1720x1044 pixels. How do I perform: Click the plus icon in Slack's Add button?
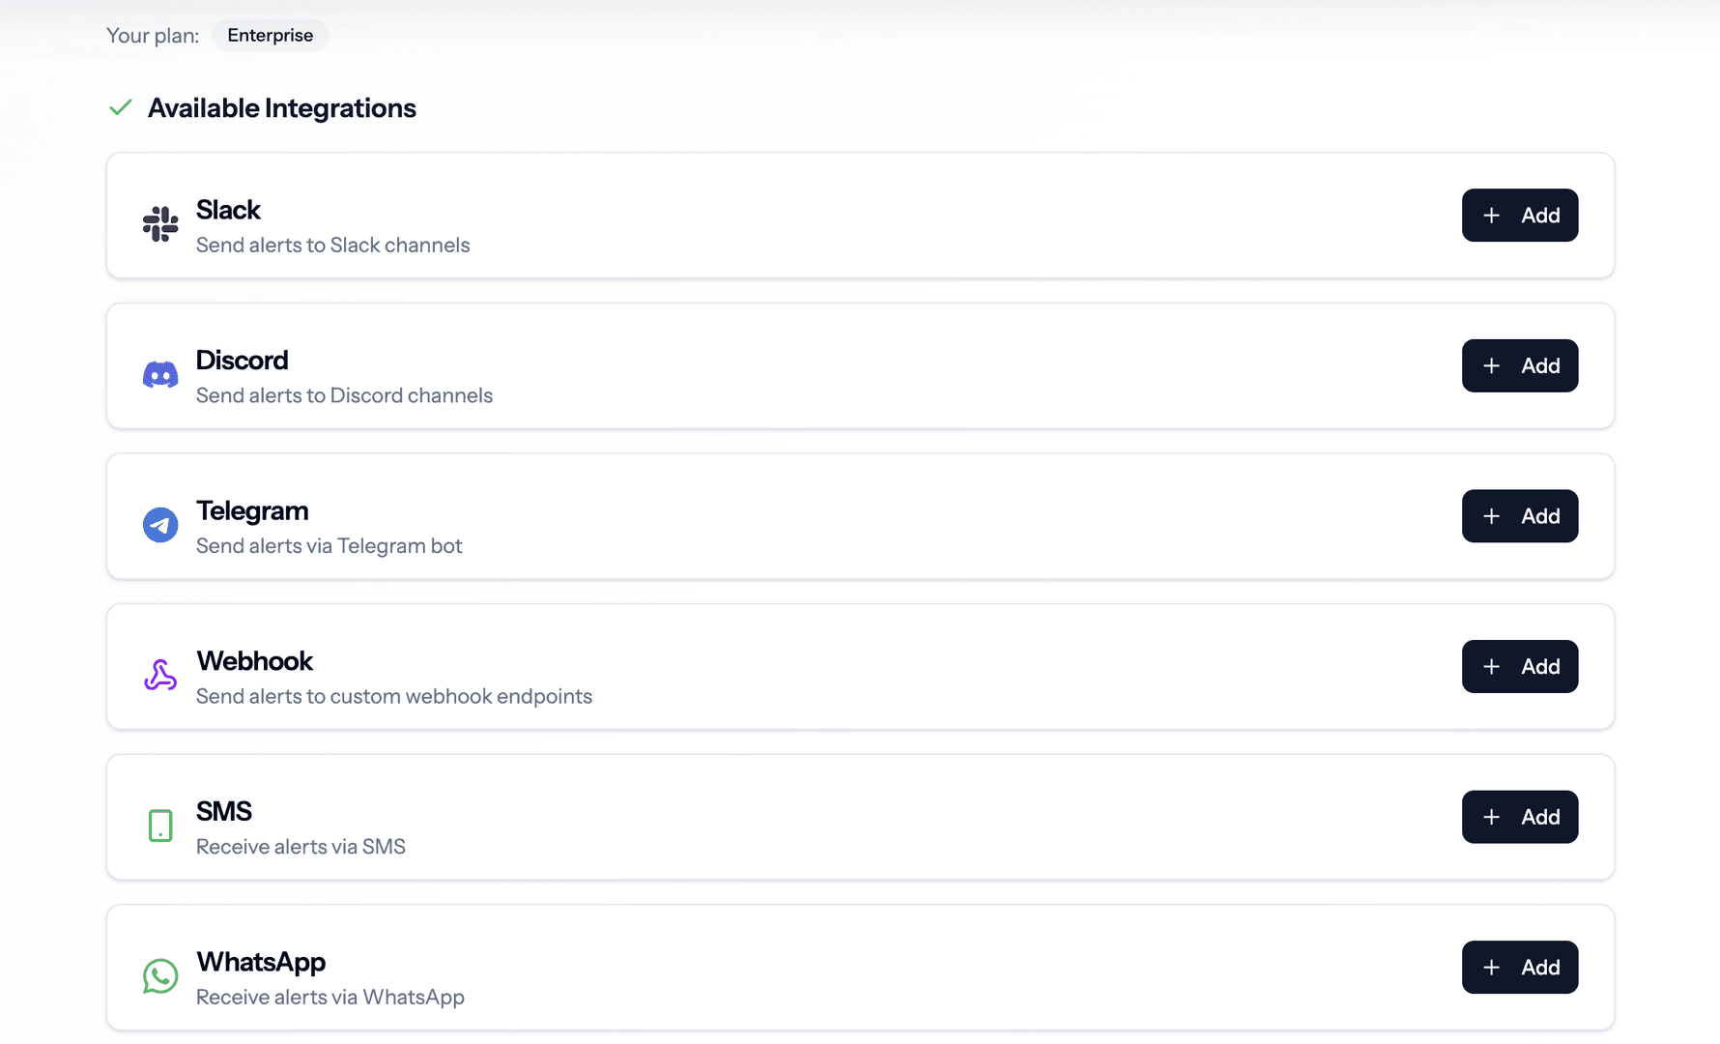(x=1492, y=216)
